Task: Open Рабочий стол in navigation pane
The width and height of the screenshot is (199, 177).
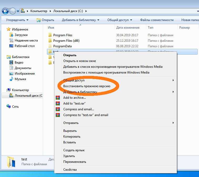Action: coord(25,46)
